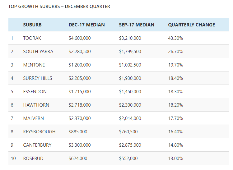Click the DEC-17 MEDIAN column header
This screenshot has width=233, height=170.
[86, 25]
